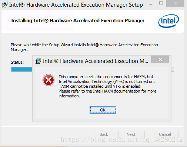Screen dimensions: 187x147
Task: Click the Back button in setup wizard
Action: pyautogui.click(x=104, y=134)
